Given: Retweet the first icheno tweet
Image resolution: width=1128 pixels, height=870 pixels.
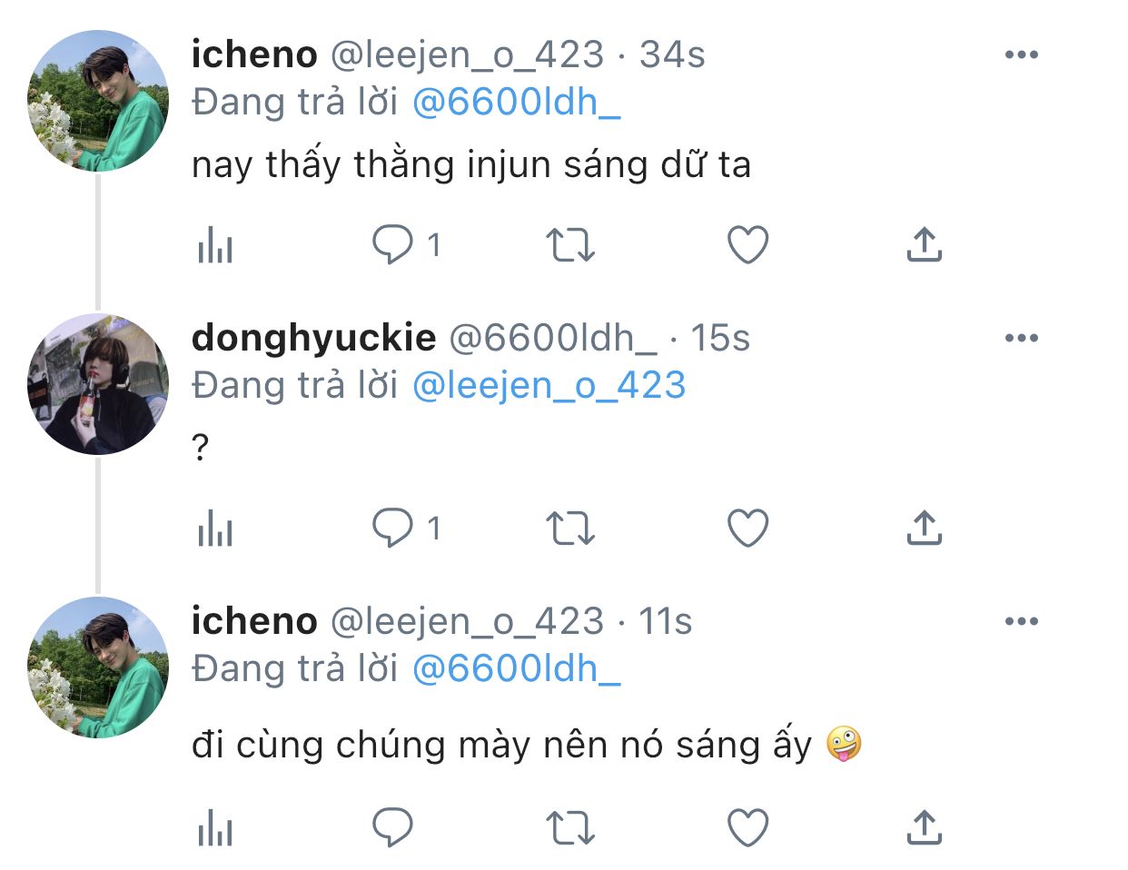Looking at the screenshot, I should click(x=569, y=245).
